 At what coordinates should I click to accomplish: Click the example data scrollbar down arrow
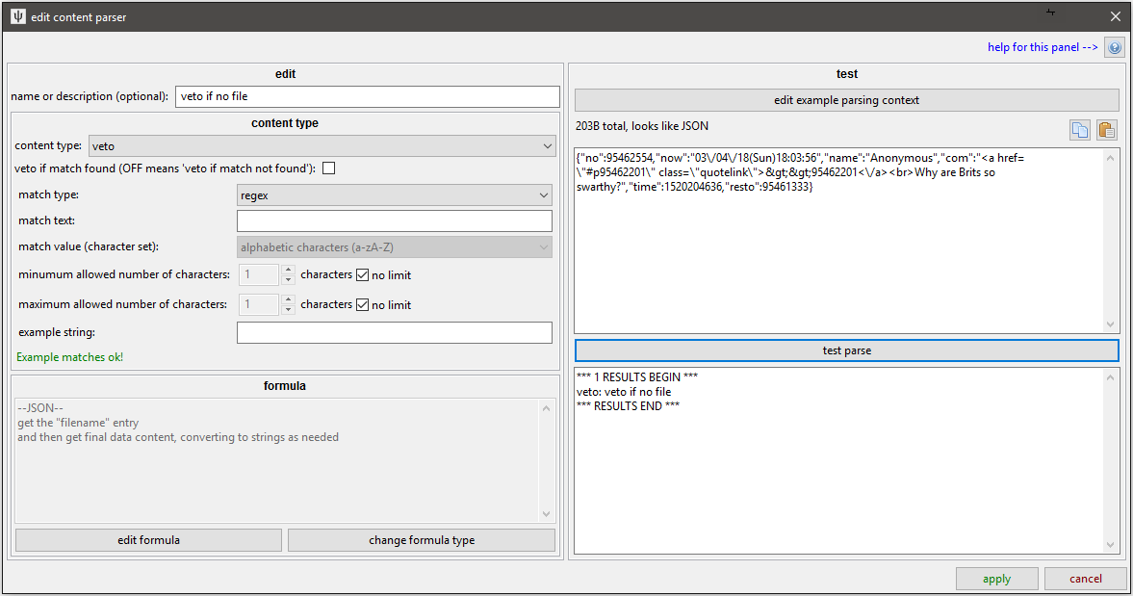[x=1111, y=324]
